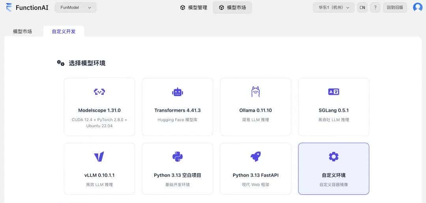Click the SGLang translate icon
The width and height of the screenshot is (426, 203).
point(334,92)
